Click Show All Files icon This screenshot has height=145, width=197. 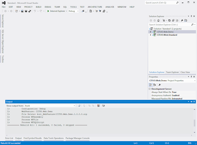[177, 20]
